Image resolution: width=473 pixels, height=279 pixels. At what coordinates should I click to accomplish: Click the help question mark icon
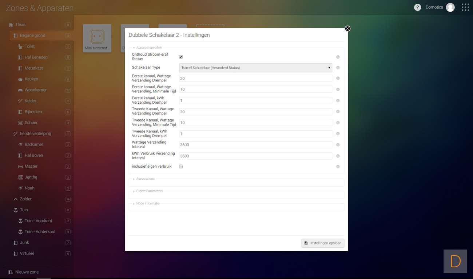tap(417, 7)
